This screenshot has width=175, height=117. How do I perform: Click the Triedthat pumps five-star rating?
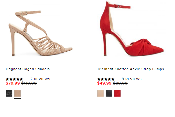click(x=106, y=79)
